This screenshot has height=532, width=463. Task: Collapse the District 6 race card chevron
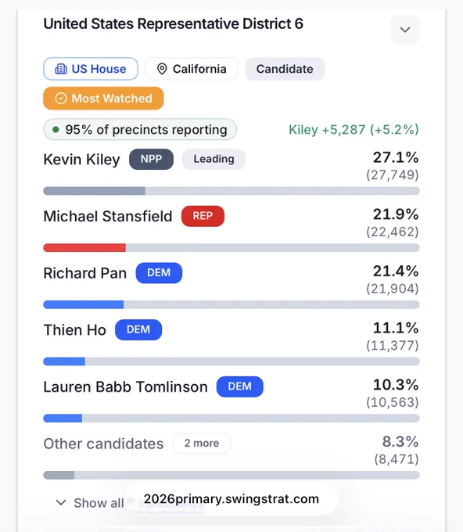coord(405,30)
